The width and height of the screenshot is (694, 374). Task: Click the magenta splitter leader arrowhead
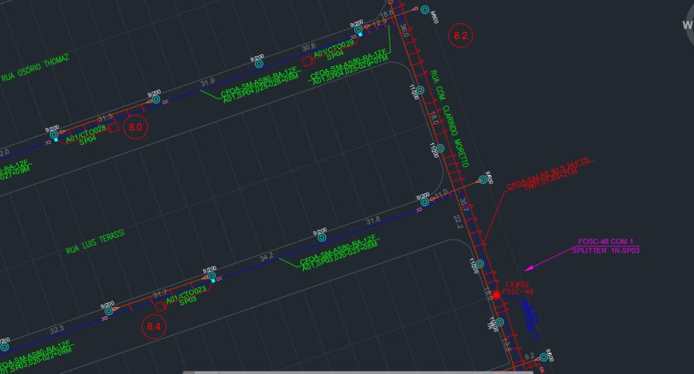529,268
